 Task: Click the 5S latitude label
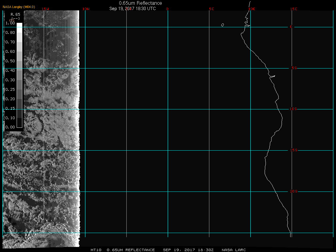tap(294, 68)
